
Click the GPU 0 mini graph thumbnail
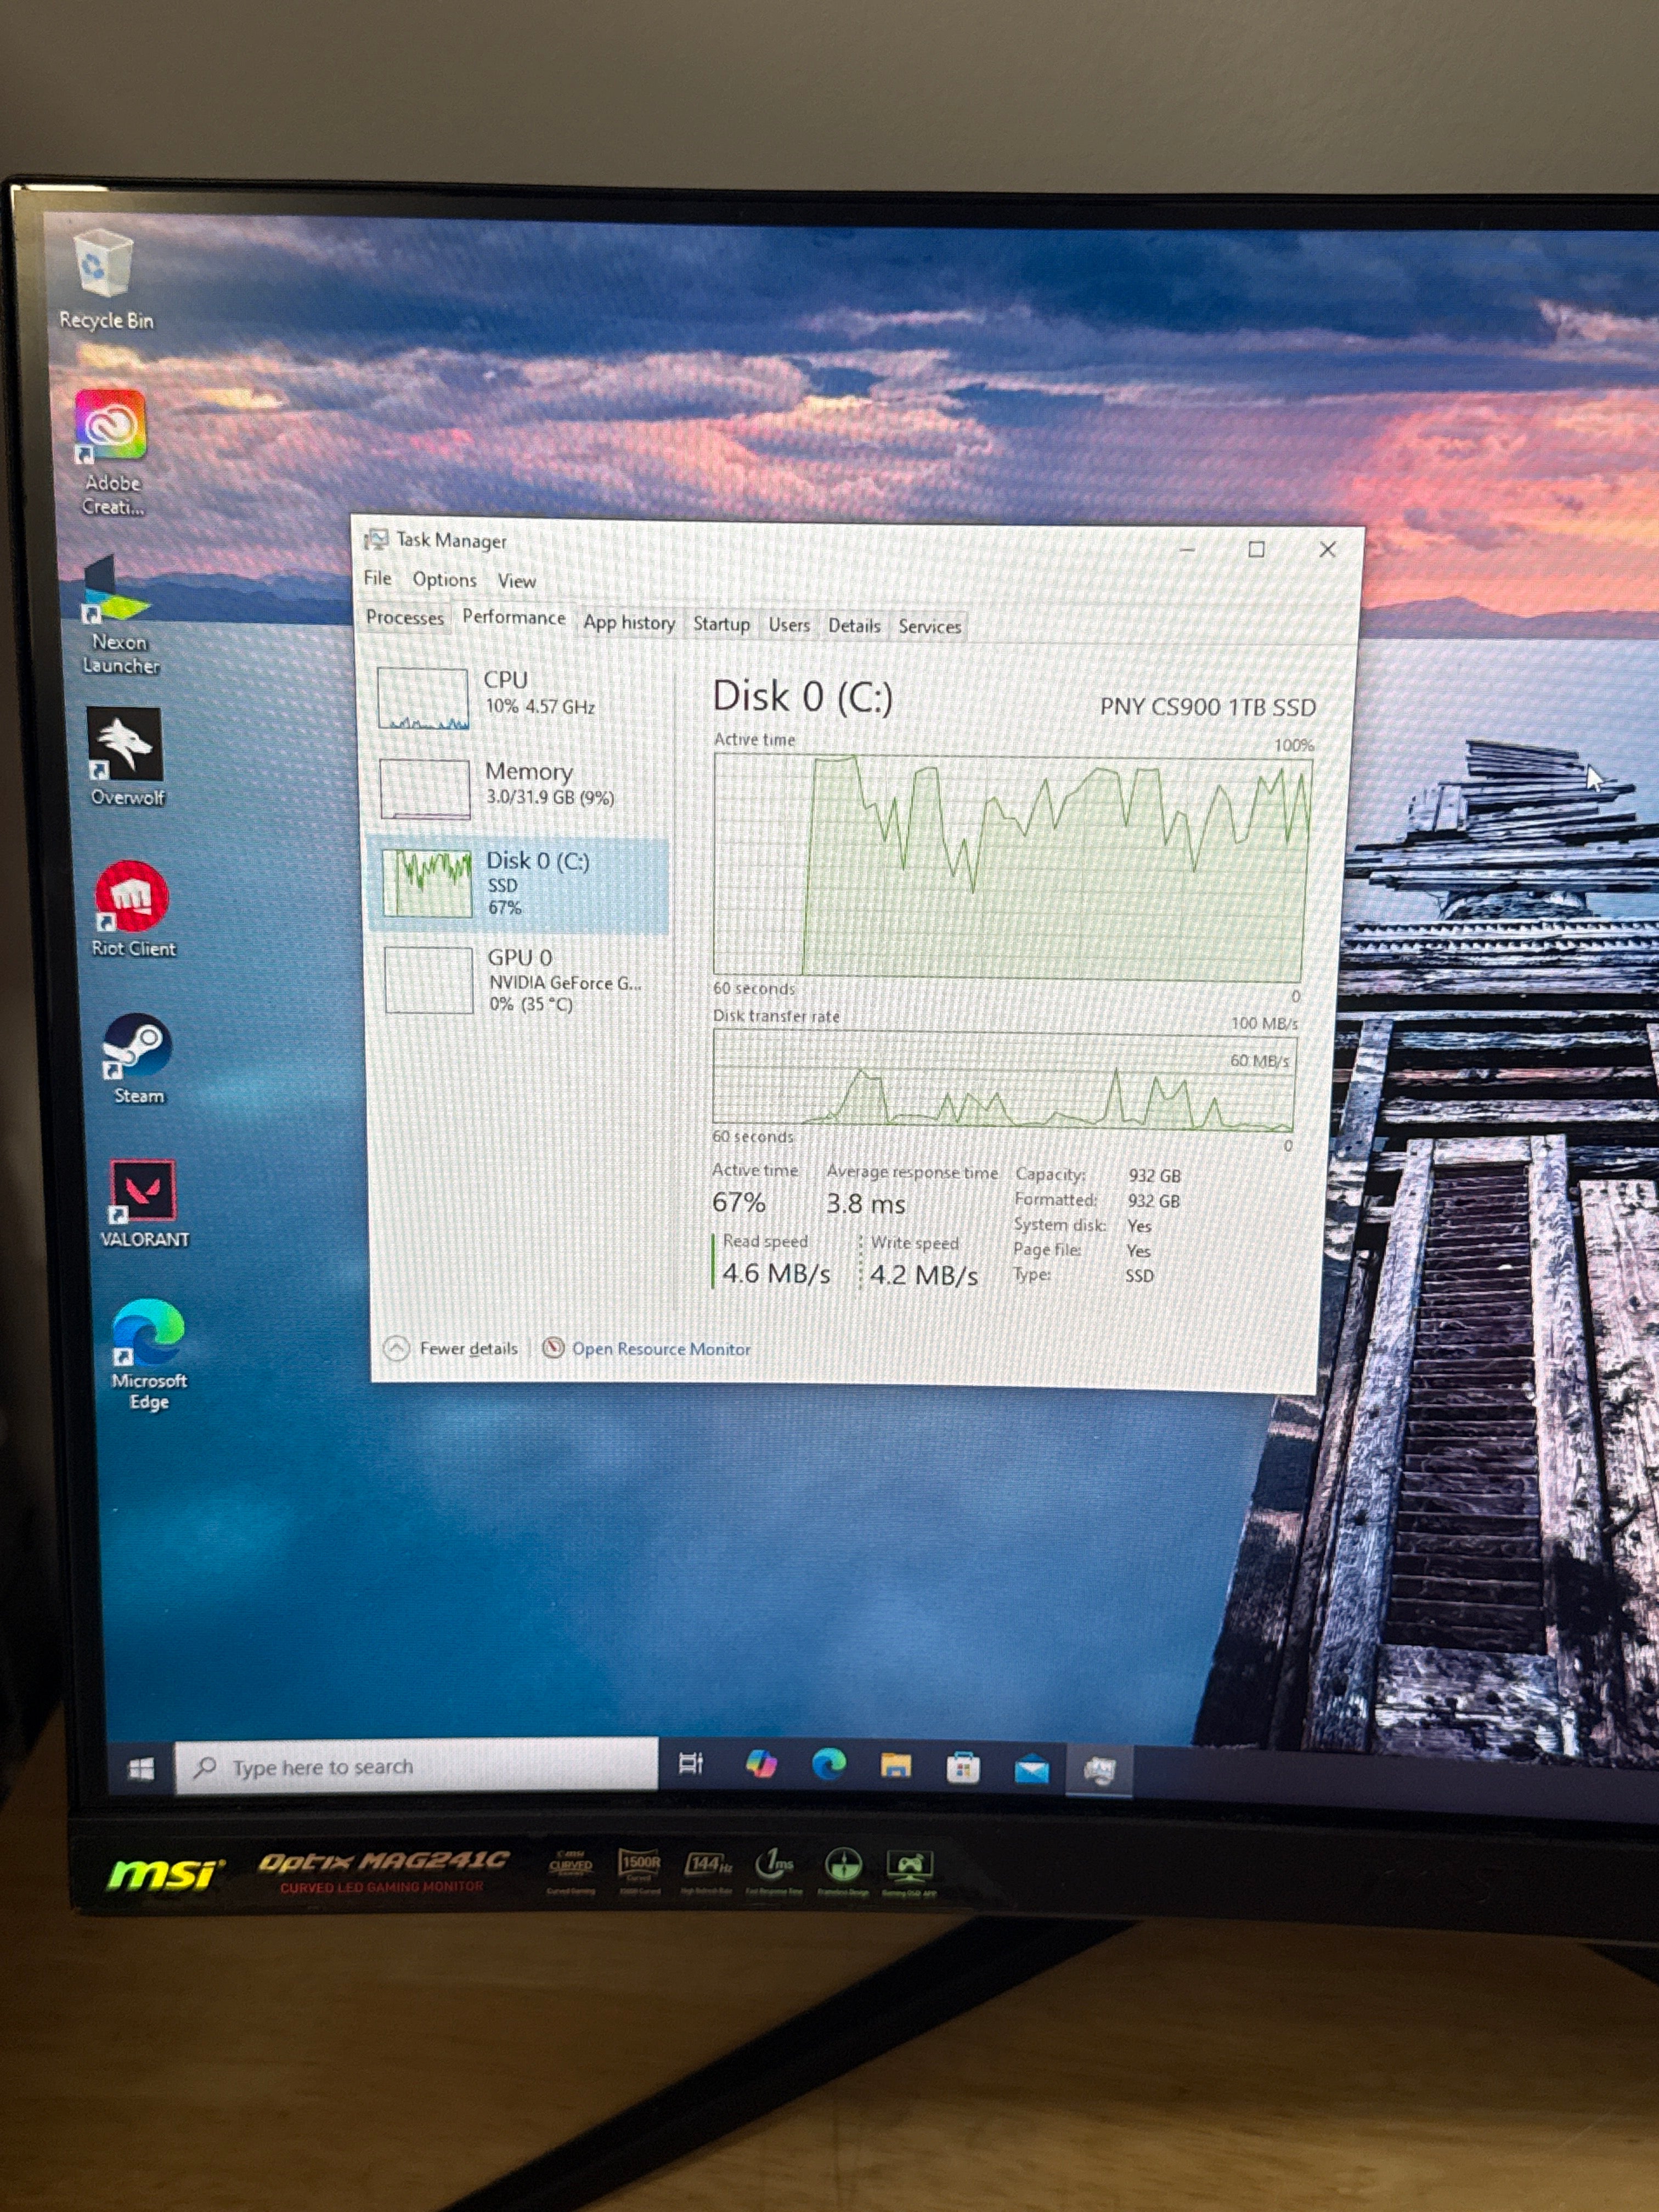coord(429,980)
